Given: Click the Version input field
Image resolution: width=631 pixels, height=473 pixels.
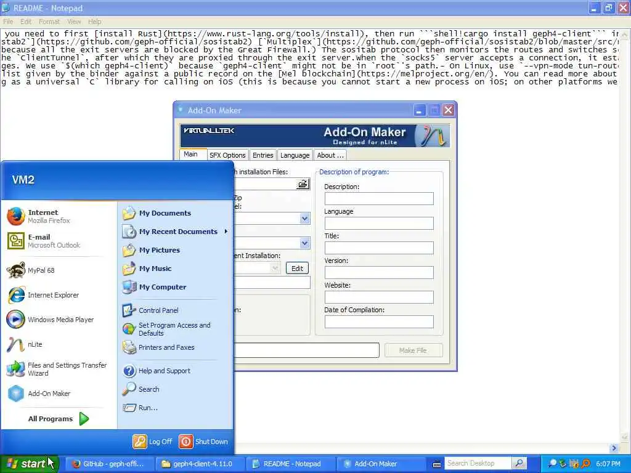Looking at the screenshot, I should click(379, 272).
